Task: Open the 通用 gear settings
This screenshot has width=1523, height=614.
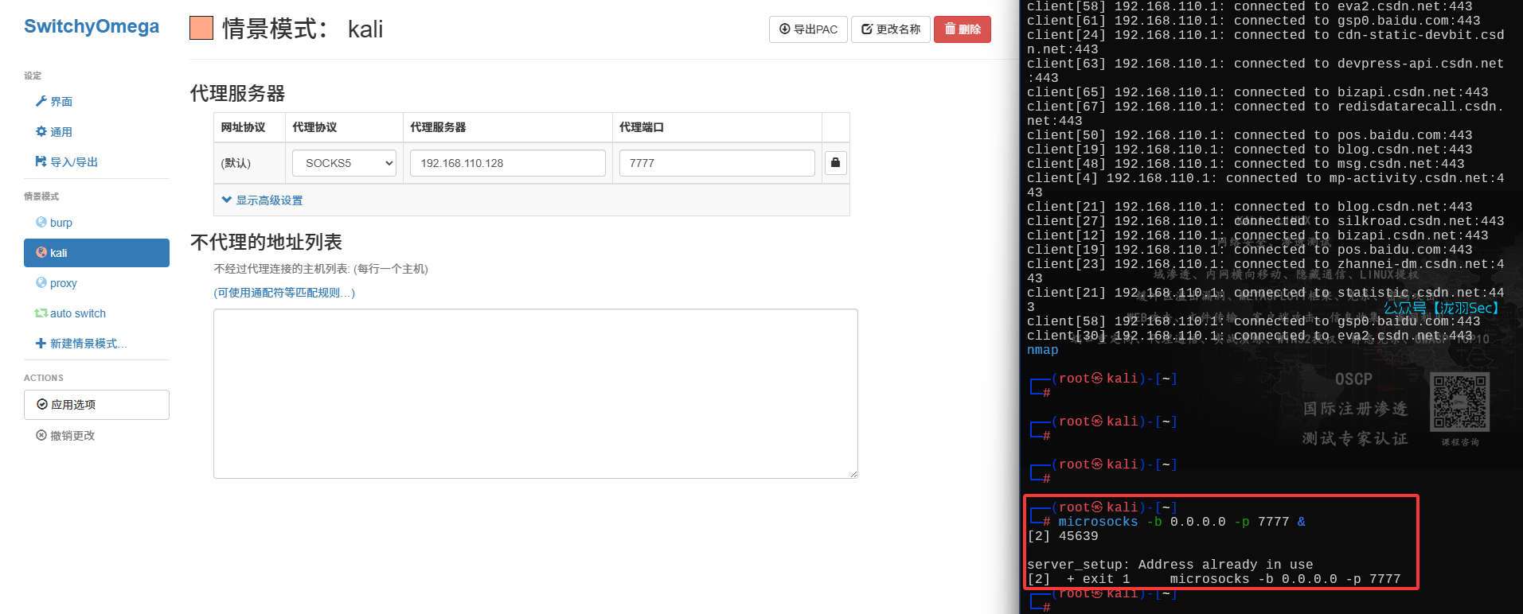Action: [54, 132]
